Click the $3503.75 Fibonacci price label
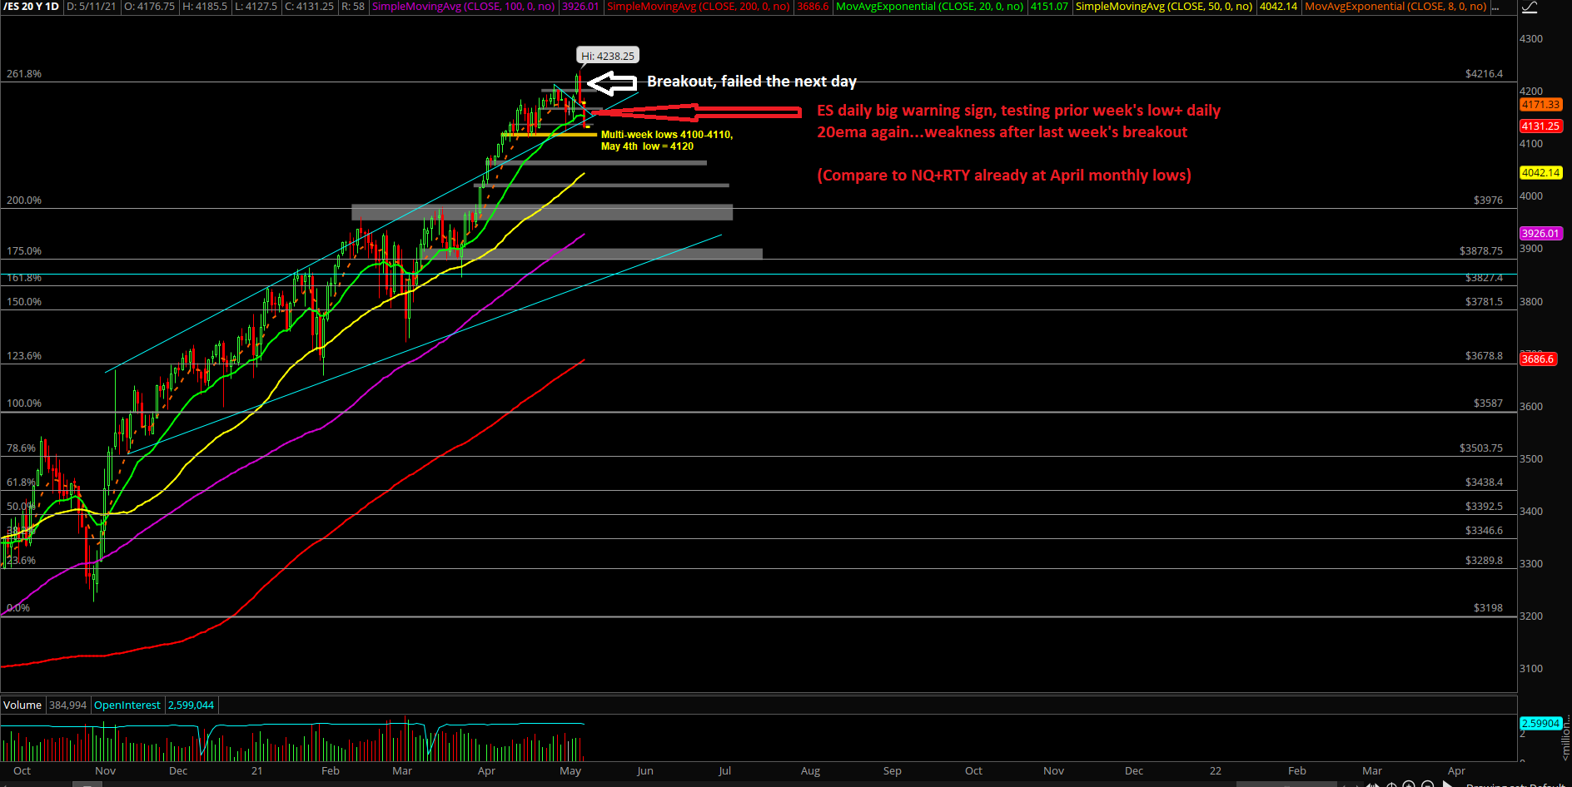 [1481, 448]
